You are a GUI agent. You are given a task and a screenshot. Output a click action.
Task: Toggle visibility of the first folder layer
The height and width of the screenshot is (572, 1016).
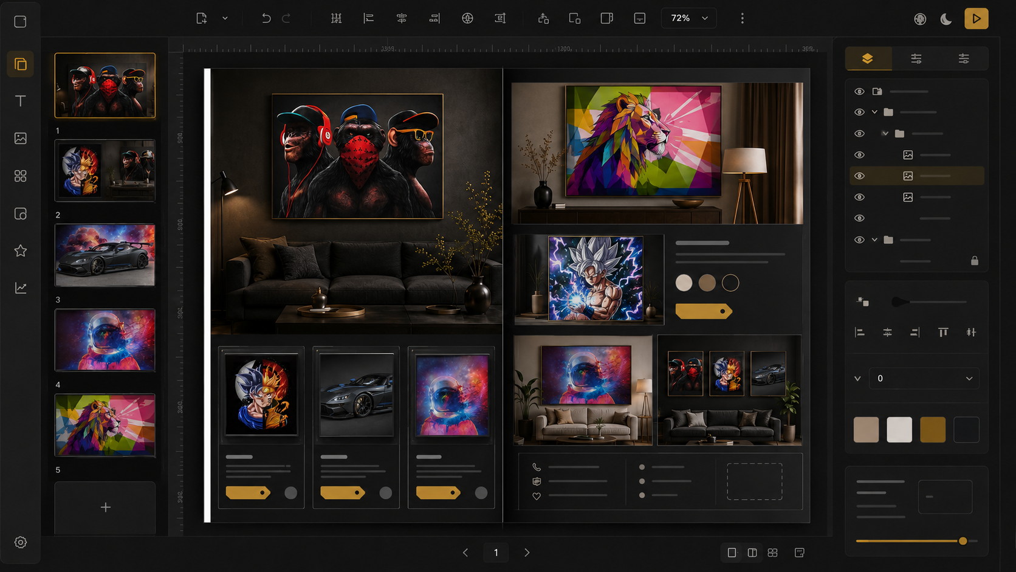[x=859, y=112]
